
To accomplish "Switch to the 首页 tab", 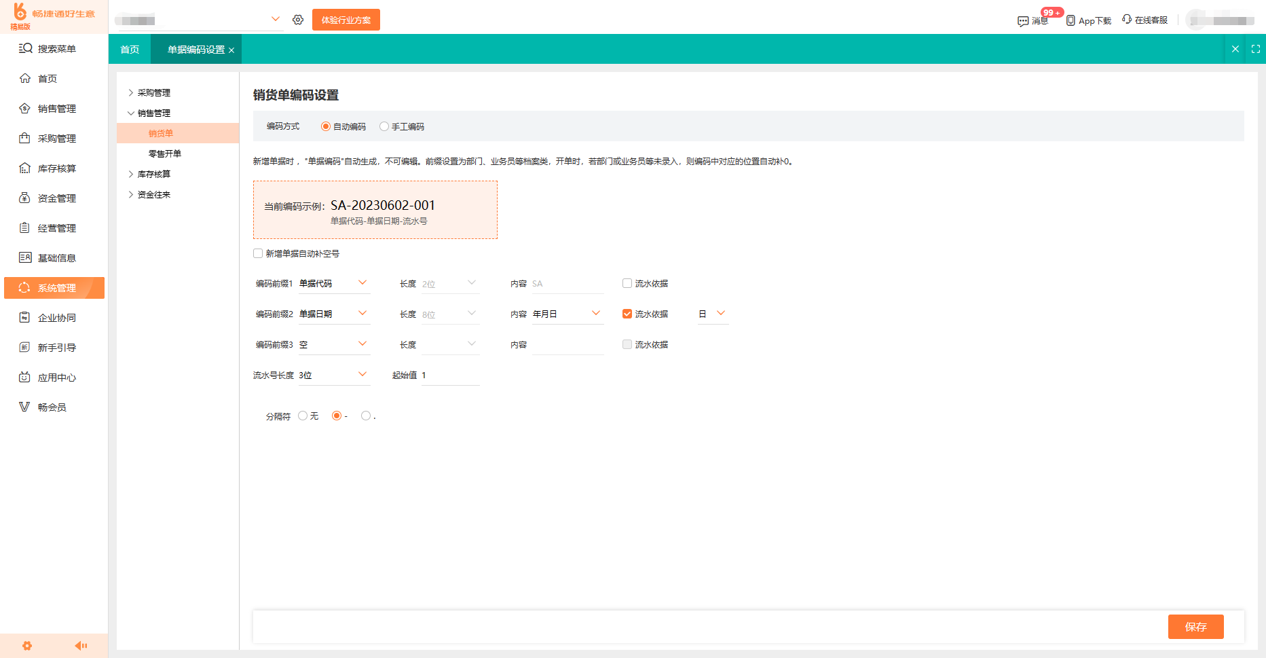I will coord(129,49).
